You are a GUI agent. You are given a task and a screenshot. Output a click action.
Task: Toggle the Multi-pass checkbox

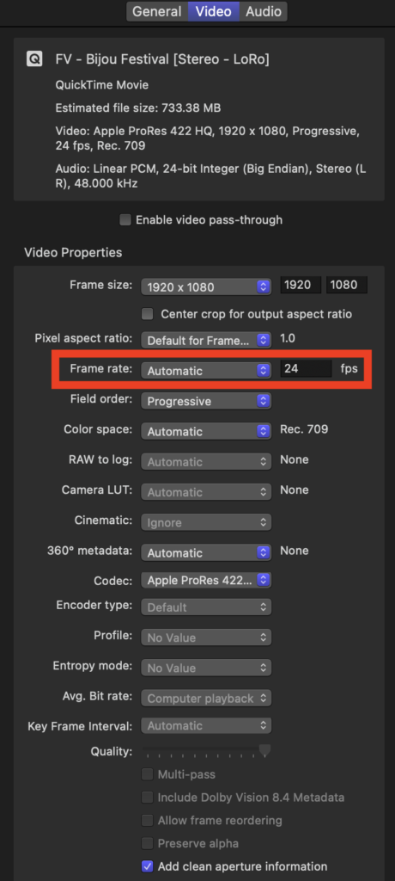pos(147,774)
